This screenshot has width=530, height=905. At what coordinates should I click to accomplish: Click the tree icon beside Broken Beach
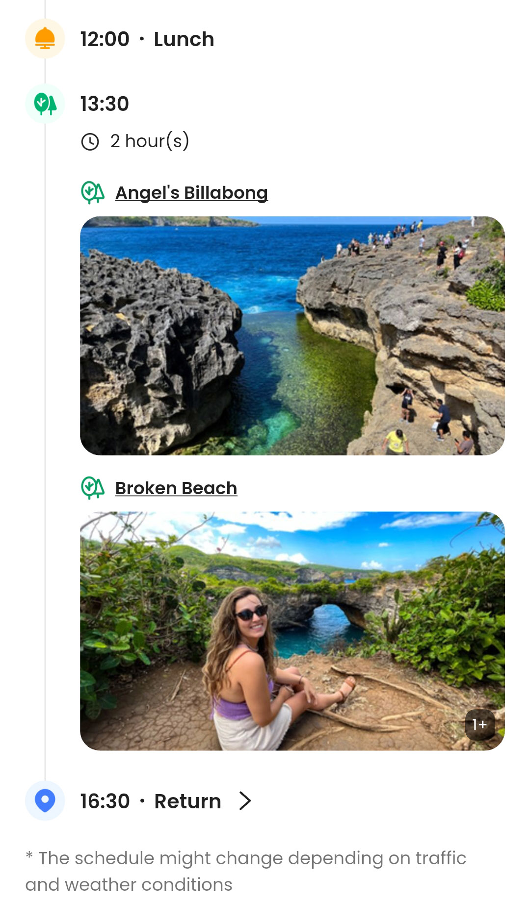pyautogui.click(x=93, y=488)
